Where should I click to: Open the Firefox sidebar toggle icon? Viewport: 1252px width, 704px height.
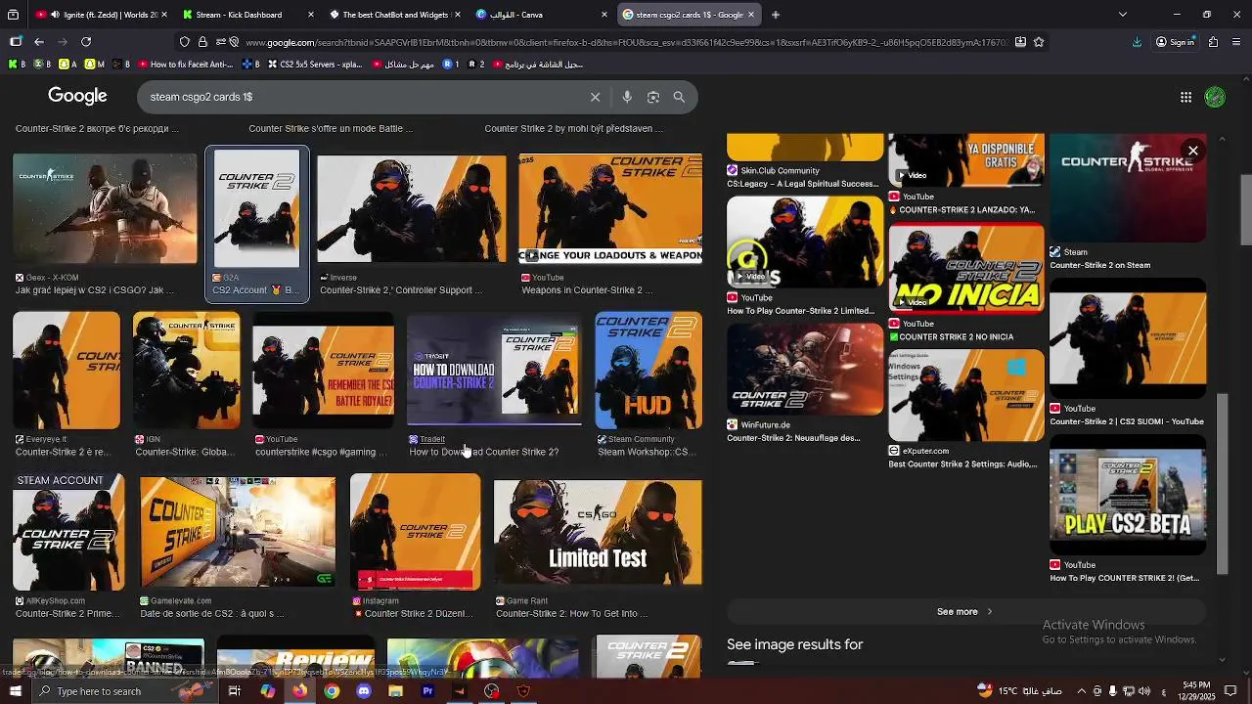coord(16,42)
